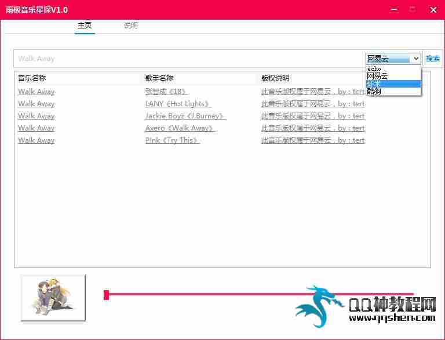Click the album cover thumbnail
Viewport: 445px width, 340px height.
click(53, 298)
